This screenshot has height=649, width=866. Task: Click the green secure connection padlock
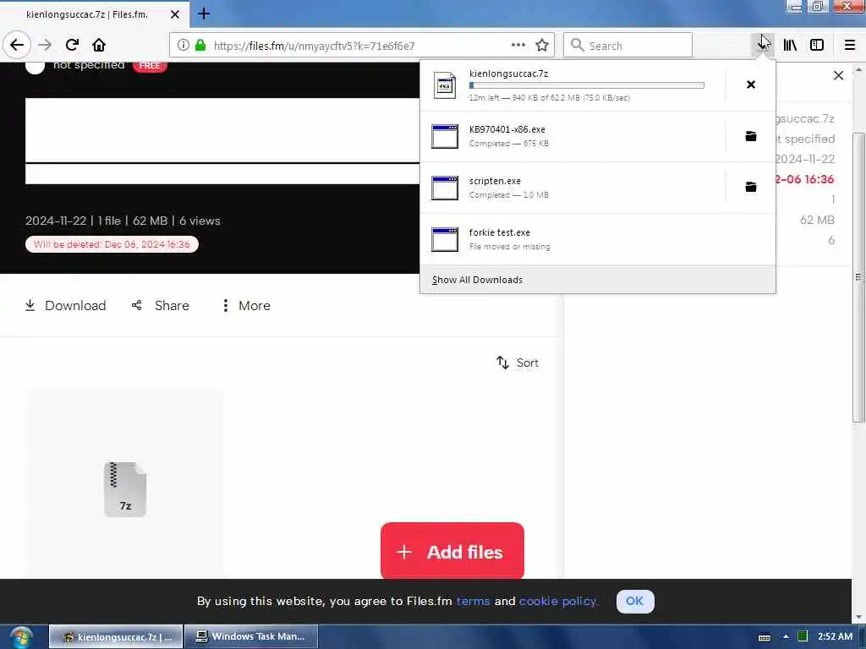(x=200, y=46)
